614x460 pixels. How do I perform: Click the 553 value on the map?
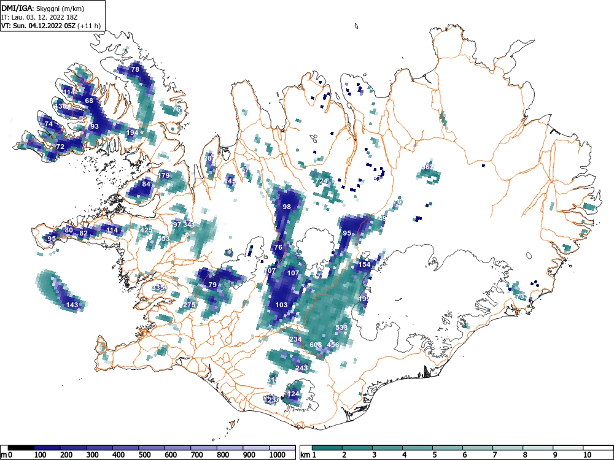coord(164,238)
